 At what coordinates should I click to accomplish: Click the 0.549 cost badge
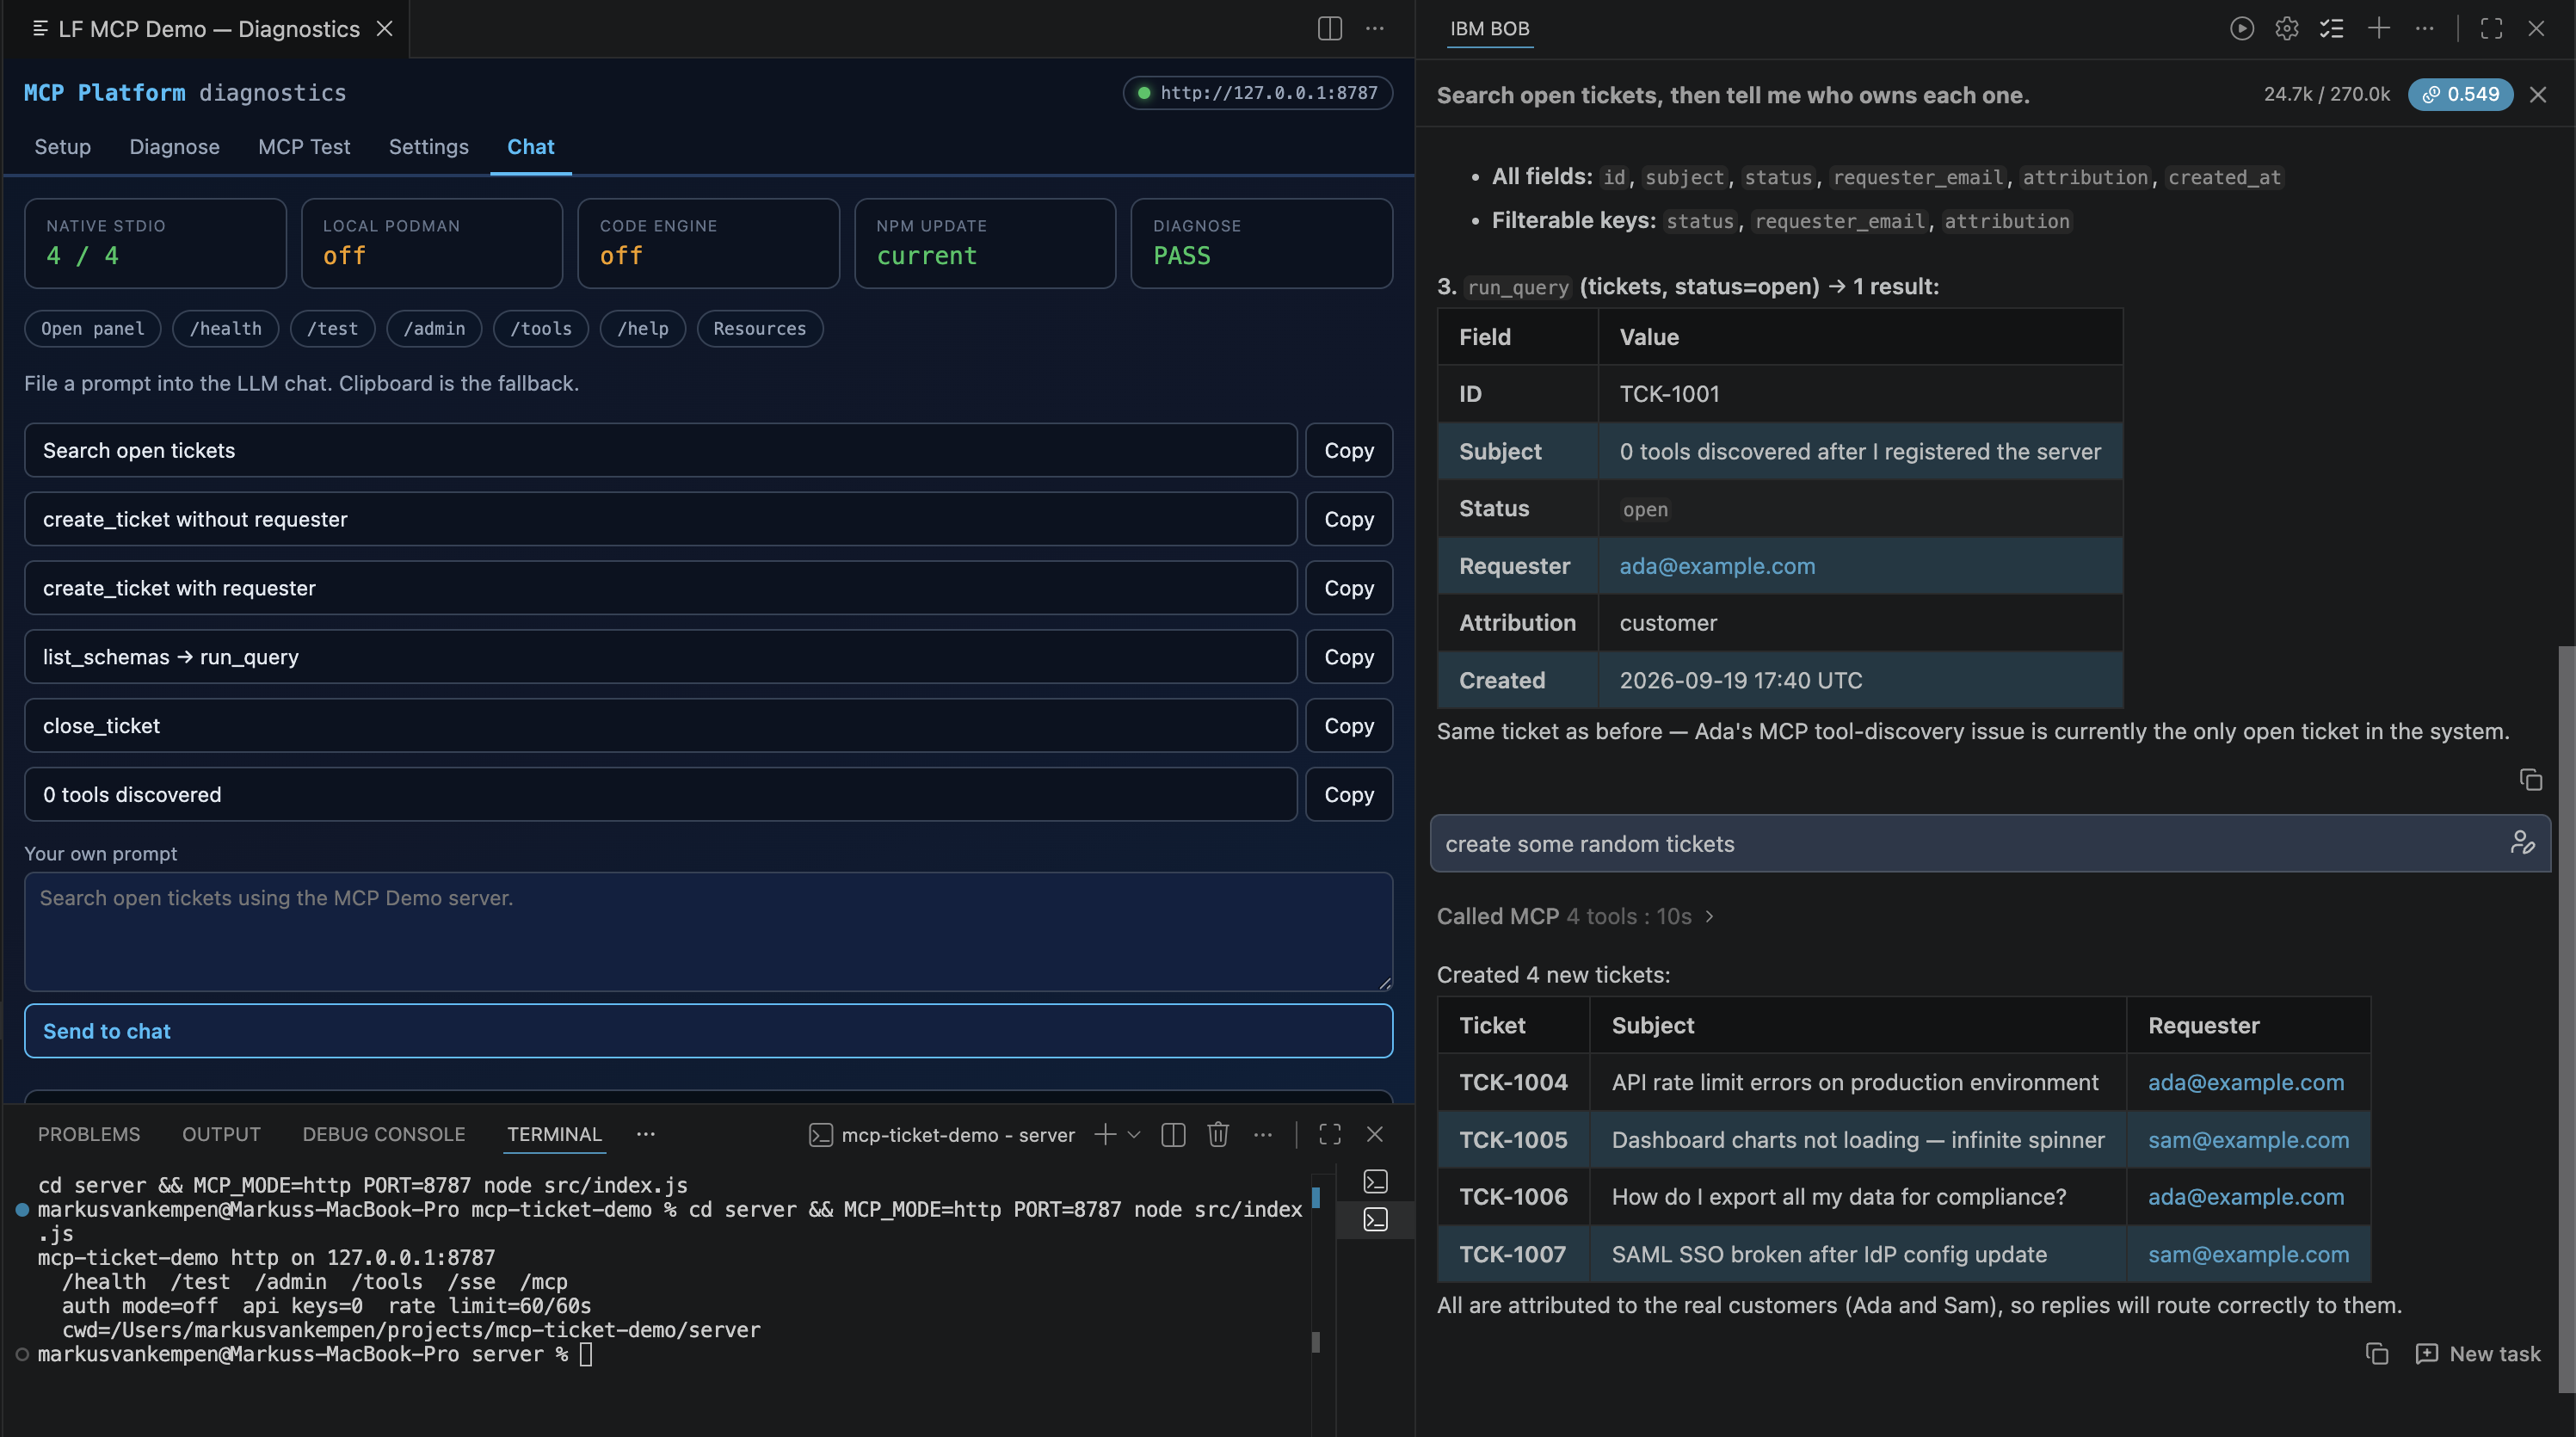(x=2460, y=94)
